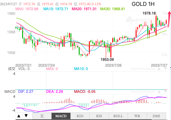Click the dotted drag handle in volume panel
Viewport: 171px width, 120px height.
click(x=143, y=69)
